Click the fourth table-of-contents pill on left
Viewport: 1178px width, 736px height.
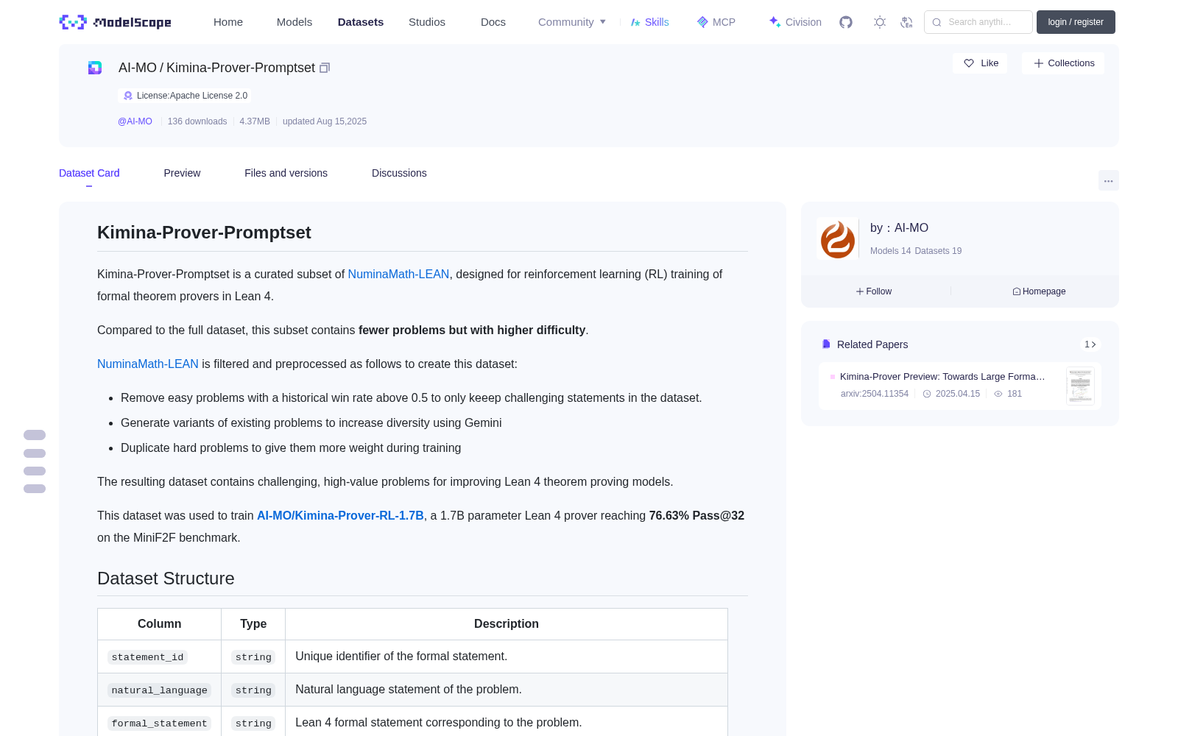point(35,489)
